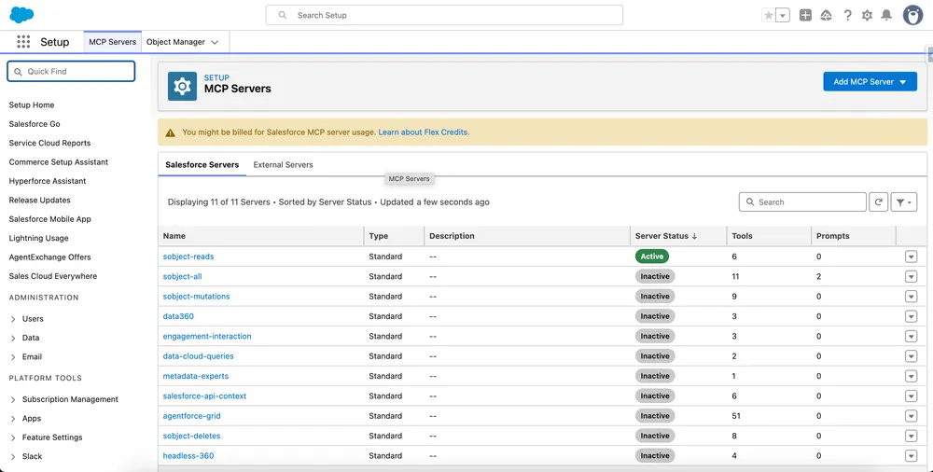The image size is (933, 472).
Task: Open row actions for metadata-experts
Action: [911, 376]
